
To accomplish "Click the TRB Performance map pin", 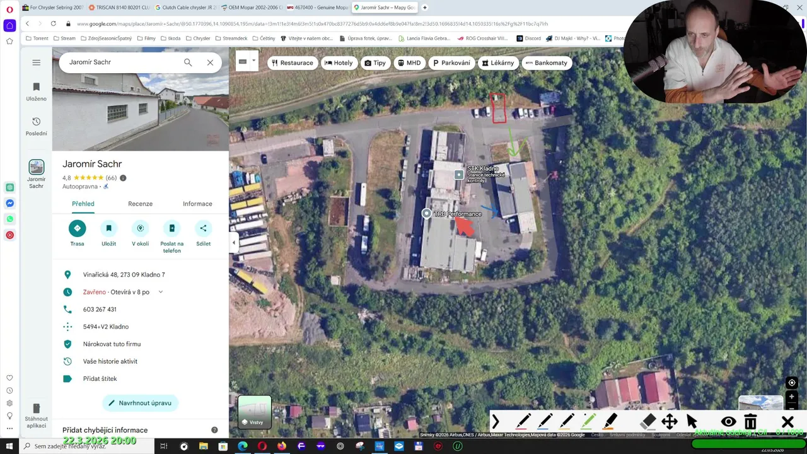I will coord(427,214).
